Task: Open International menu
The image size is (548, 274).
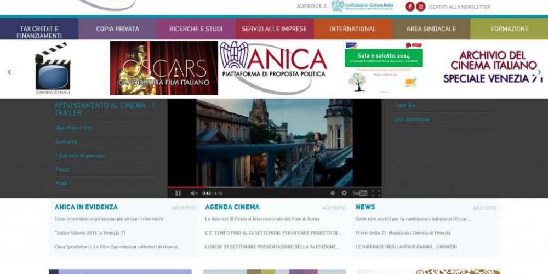Action: click(352, 29)
